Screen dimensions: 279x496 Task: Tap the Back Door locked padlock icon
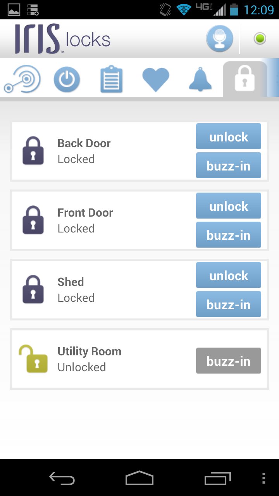tap(33, 151)
